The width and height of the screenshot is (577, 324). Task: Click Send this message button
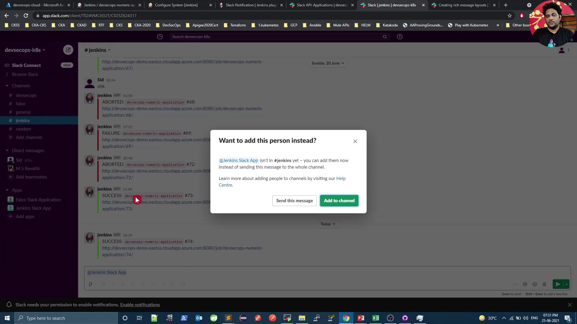(294, 201)
